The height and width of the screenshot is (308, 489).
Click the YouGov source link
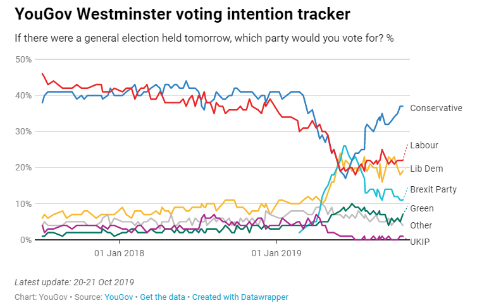[119, 297]
